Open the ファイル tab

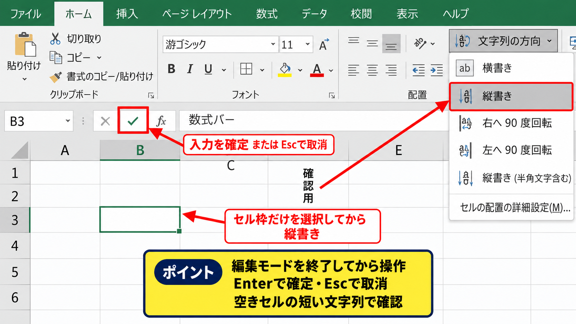pyautogui.click(x=26, y=14)
